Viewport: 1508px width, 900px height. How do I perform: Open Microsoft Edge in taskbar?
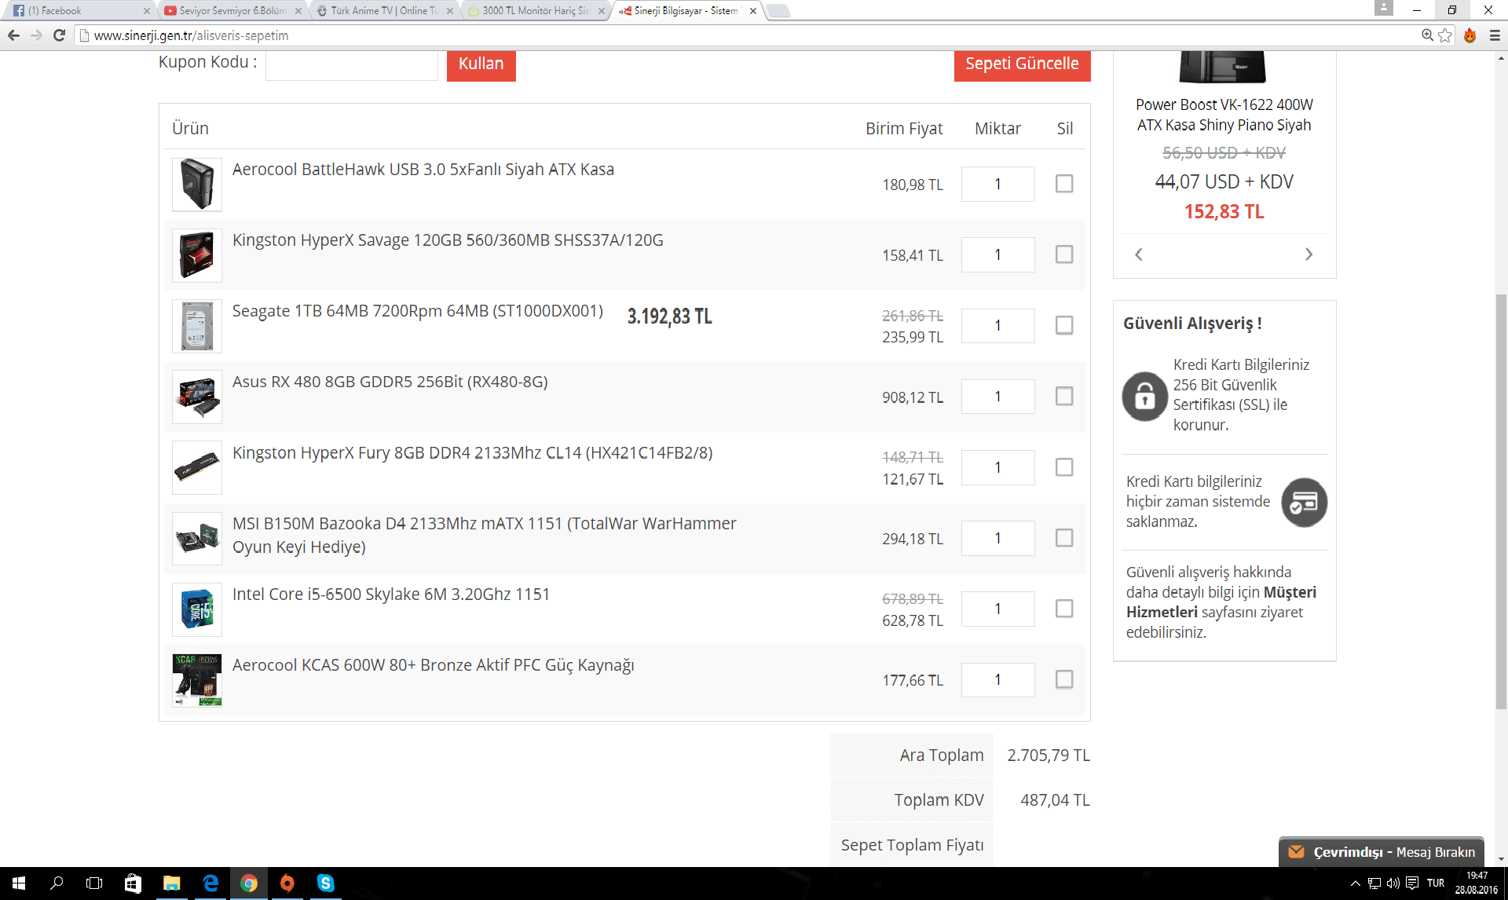click(x=210, y=884)
